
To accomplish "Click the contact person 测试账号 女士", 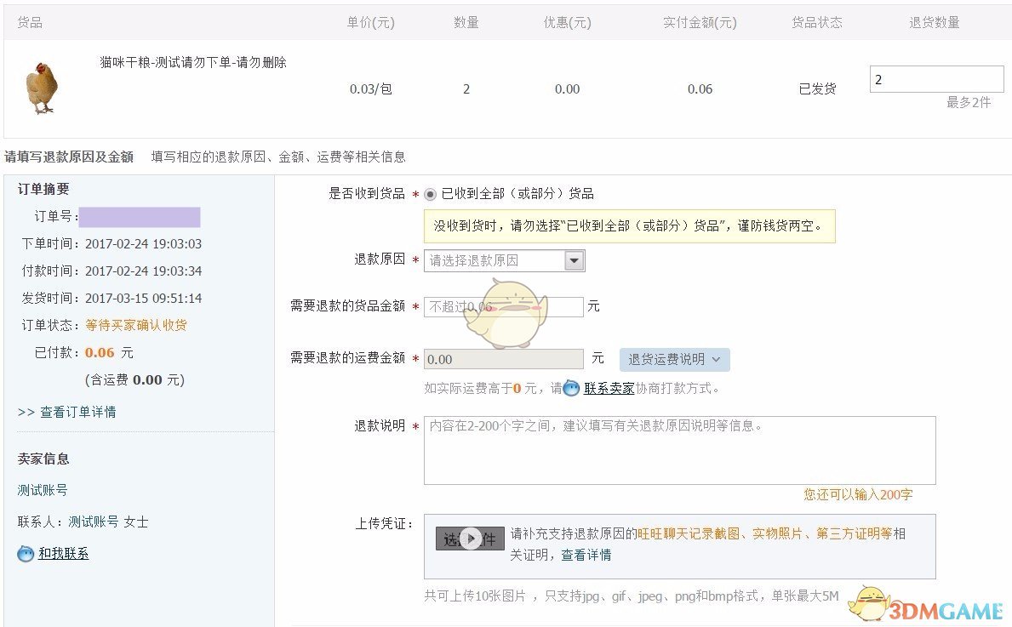I will point(108,522).
